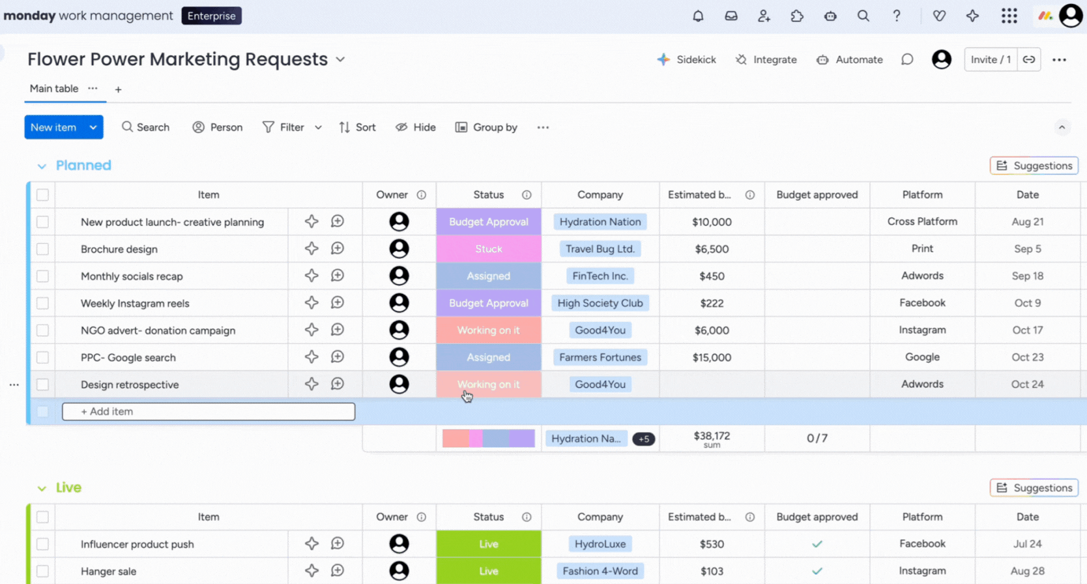This screenshot has height=584, width=1087.
Task: Open the Group by menu
Action: click(486, 127)
